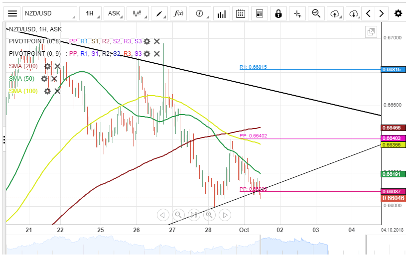The image size is (409, 256).
Task: Click the cloud upload icon
Action: [x=335, y=13]
